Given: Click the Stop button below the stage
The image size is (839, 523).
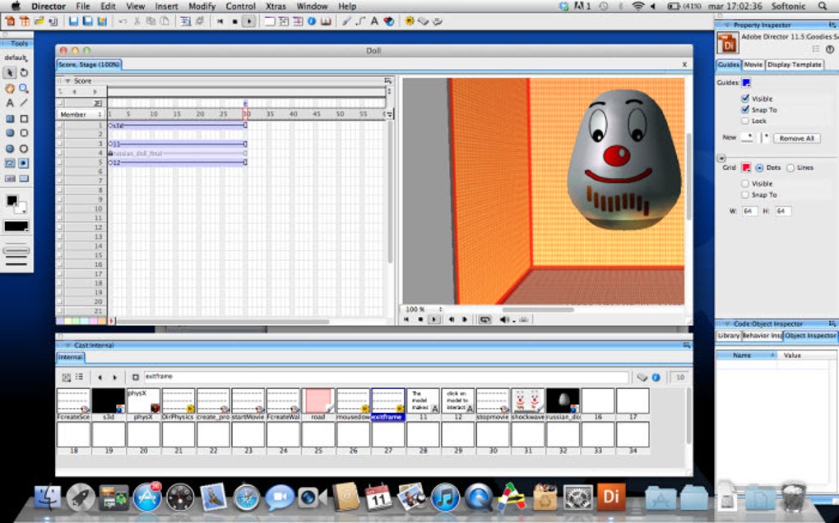Looking at the screenshot, I should pos(420,319).
